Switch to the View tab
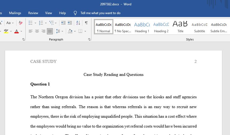The width and height of the screenshot is (230, 135). pos(49,13)
